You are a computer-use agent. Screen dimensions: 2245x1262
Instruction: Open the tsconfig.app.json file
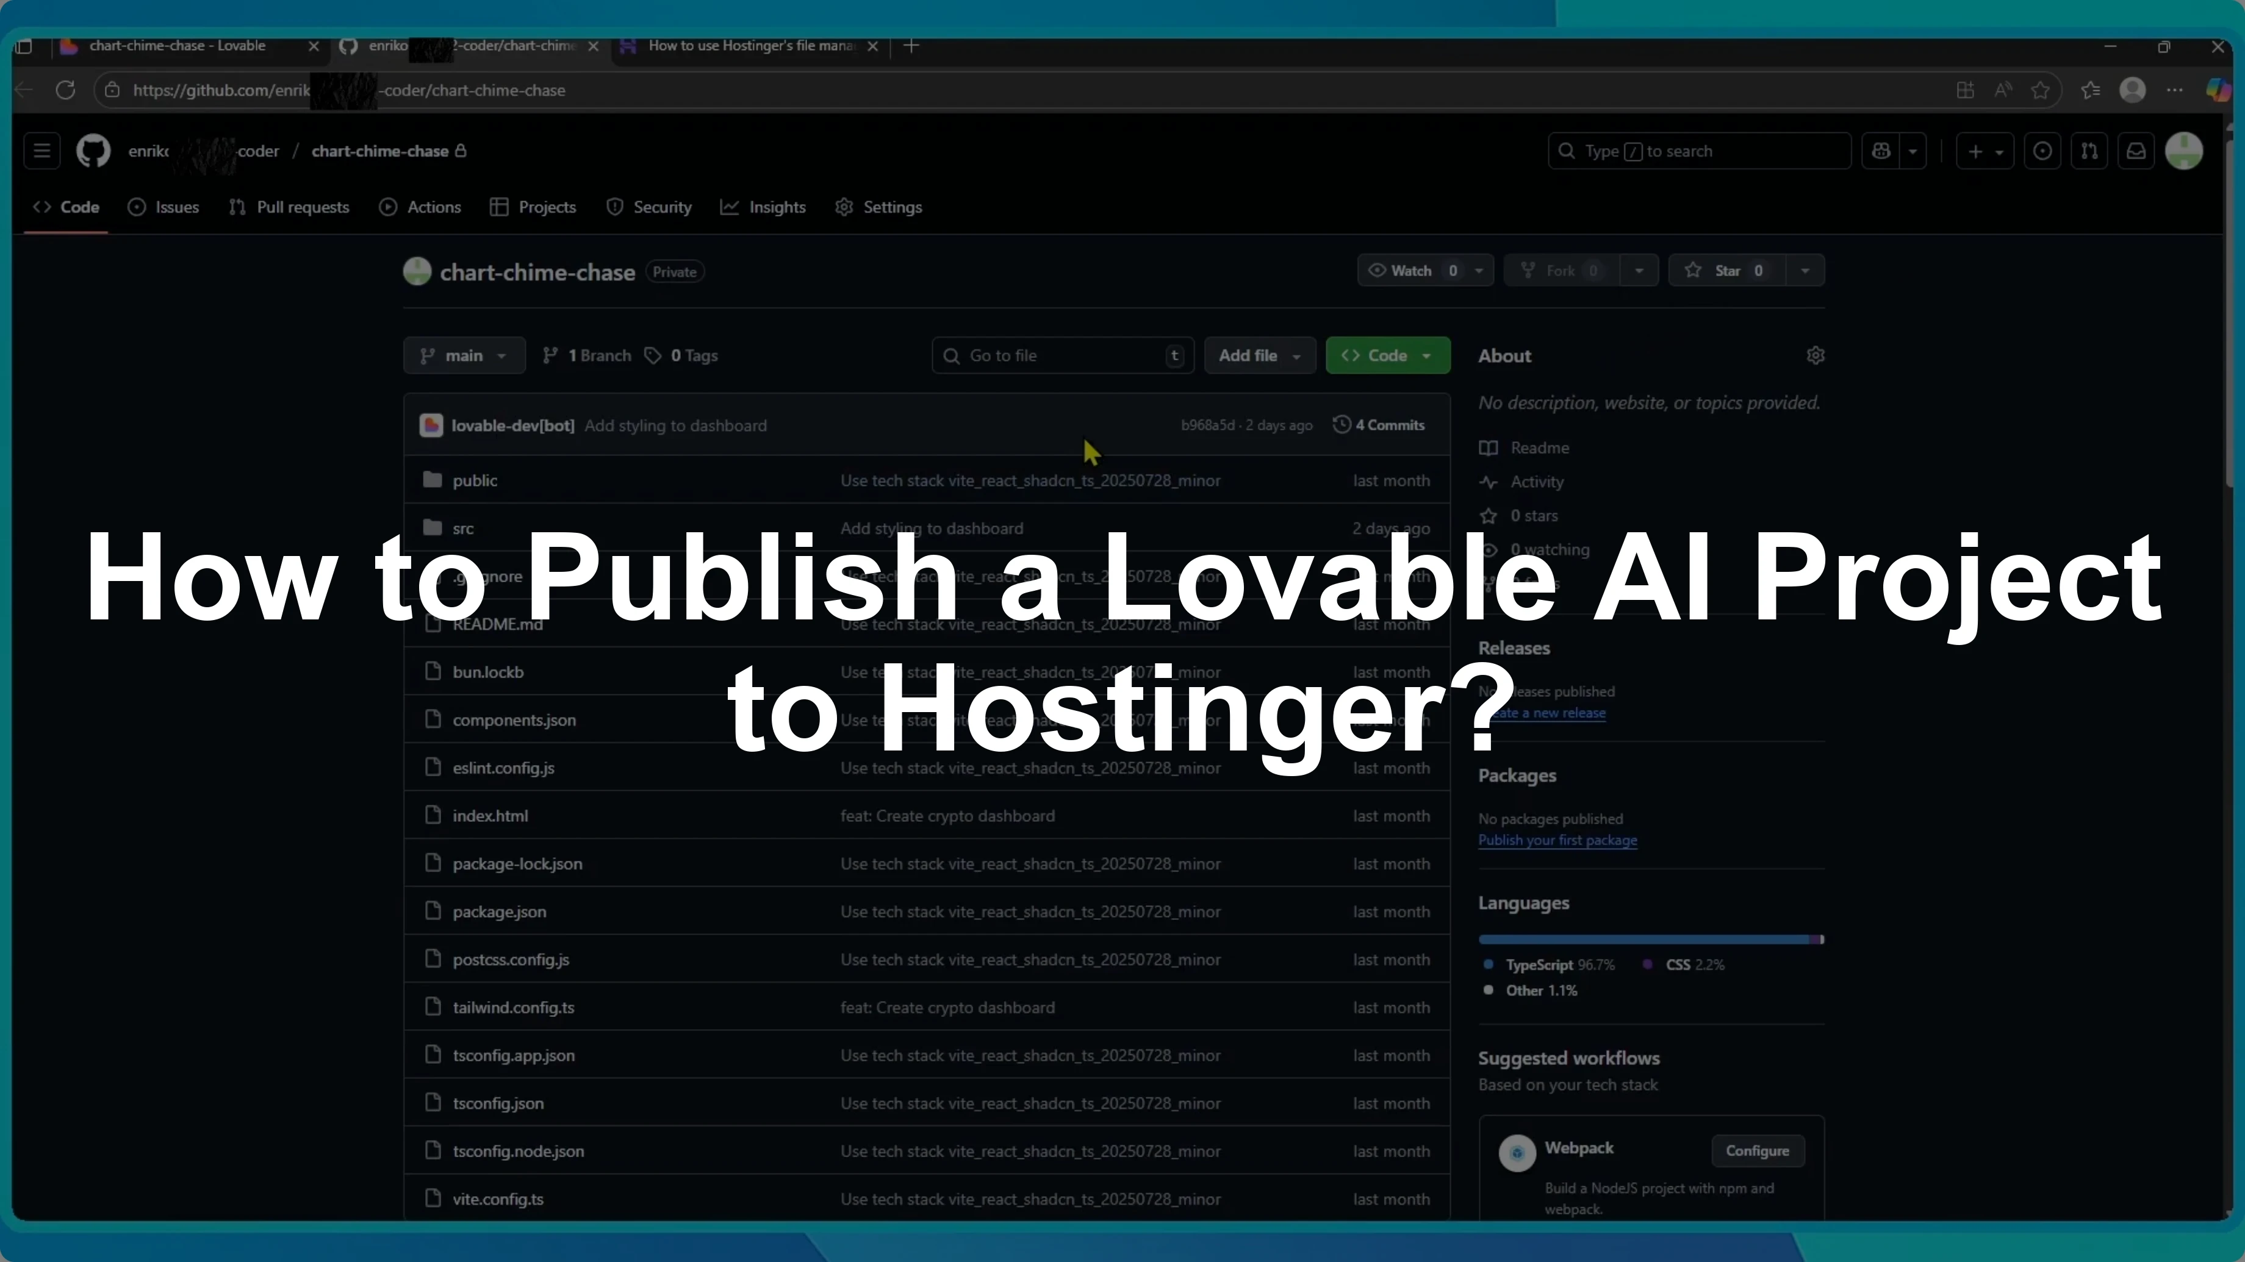coord(513,1055)
